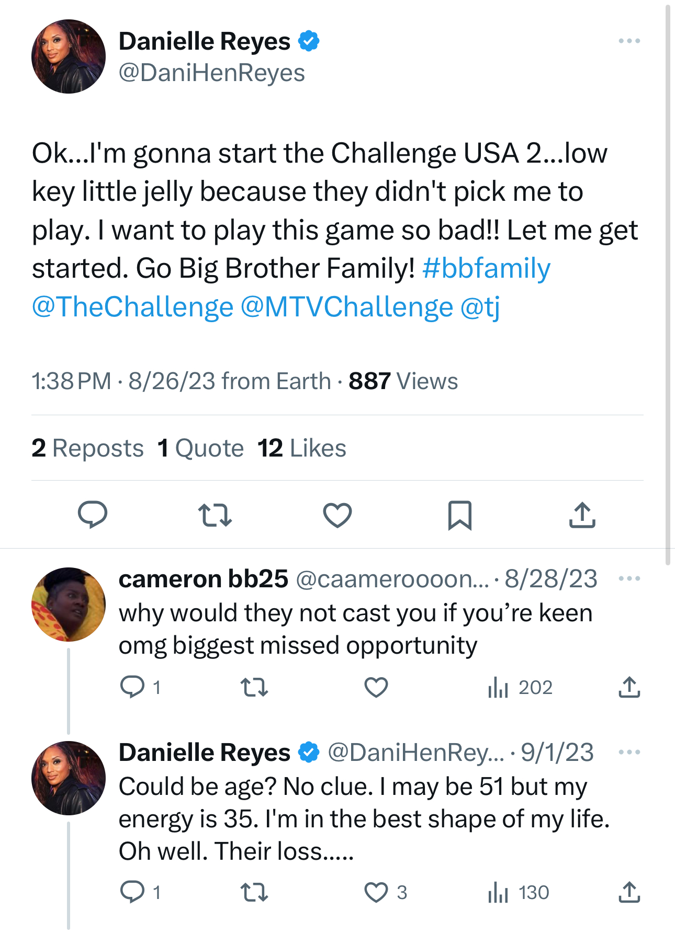Reply to Danielle's 'Could be age?' tweet

(140, 892)
